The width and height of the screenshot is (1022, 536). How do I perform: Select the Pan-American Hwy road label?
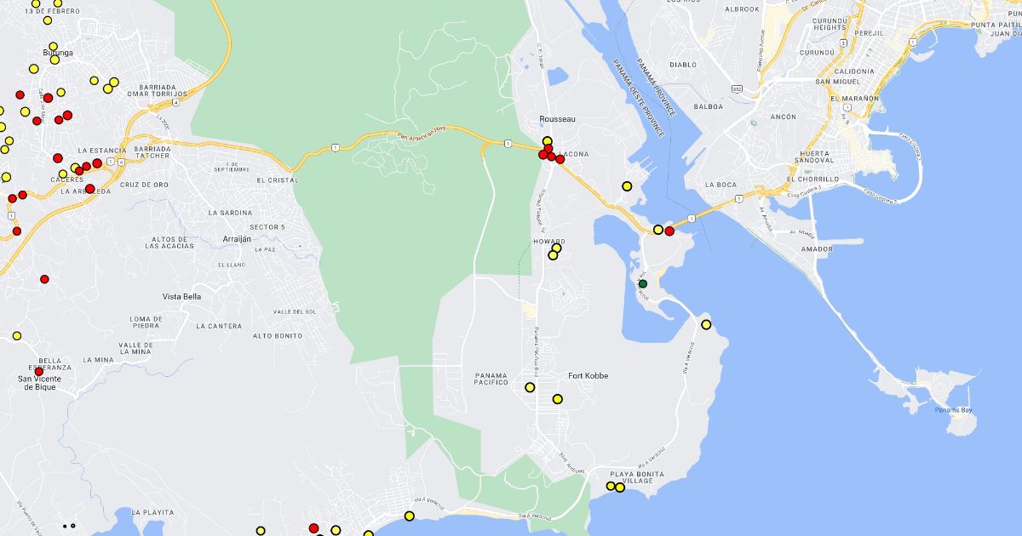pos(422,132)
